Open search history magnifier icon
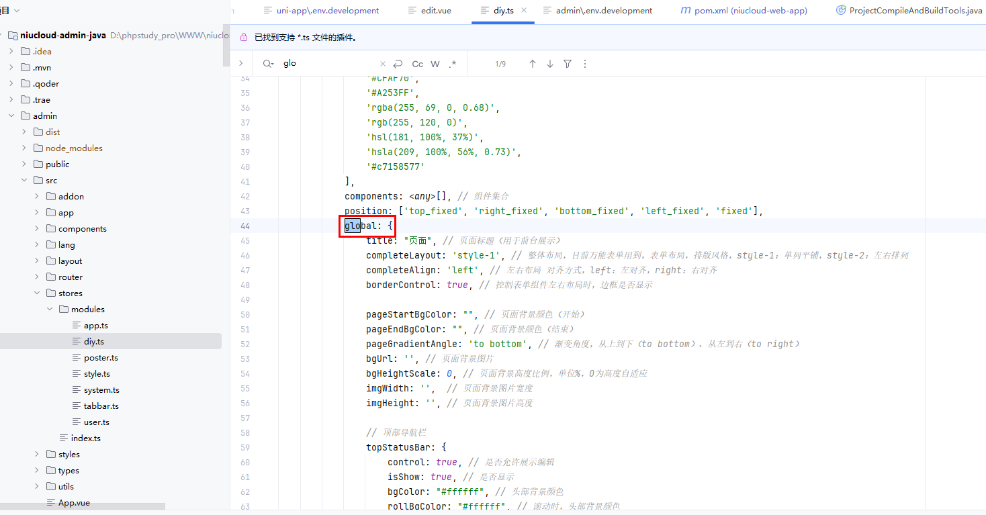The height and width of the screenshot is (515, 986). 268,64
